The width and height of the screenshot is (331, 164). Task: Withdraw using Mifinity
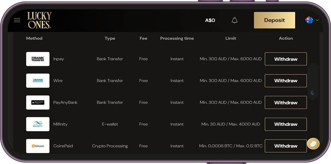click(286, 124)
